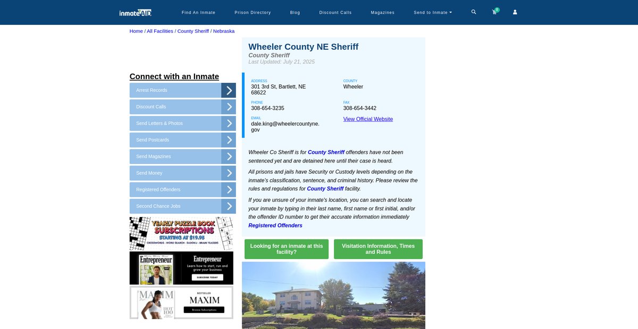Click email dale.king@wheelercountyne.gov
This screenshot has width=638, height=329.
click(286, 127)
